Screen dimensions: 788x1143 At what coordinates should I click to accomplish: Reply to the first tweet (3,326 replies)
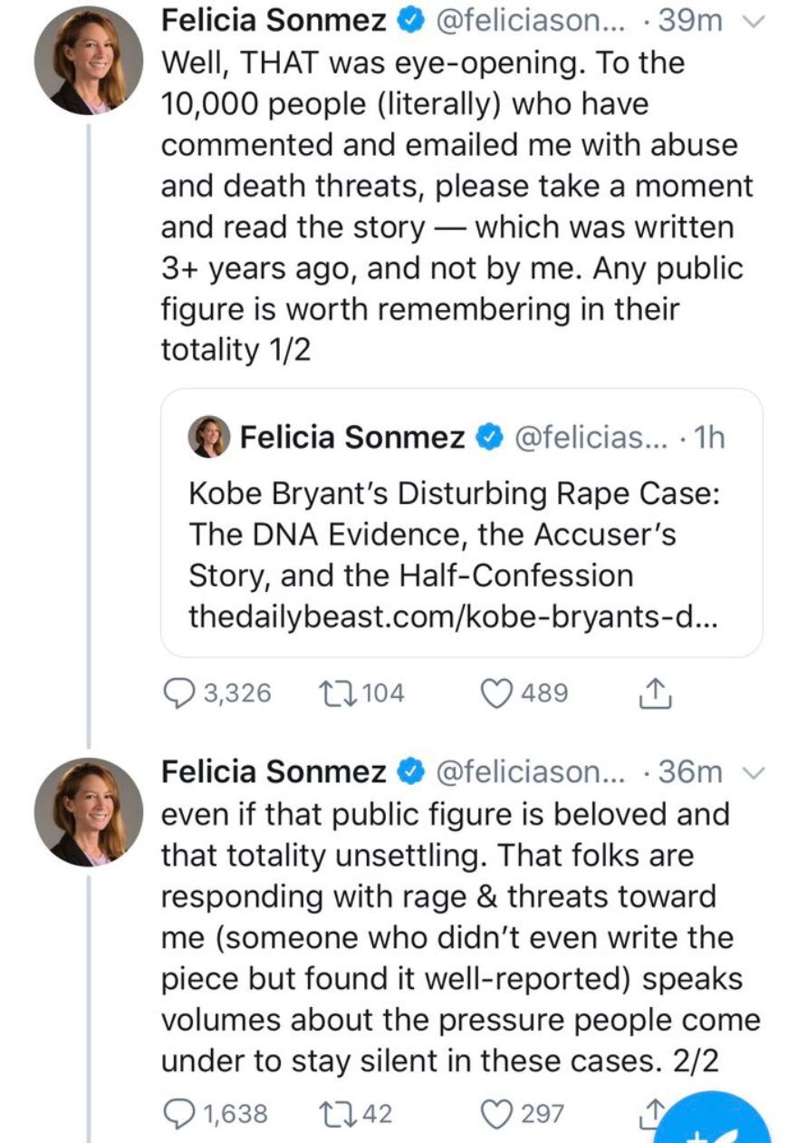click(179, 693)
